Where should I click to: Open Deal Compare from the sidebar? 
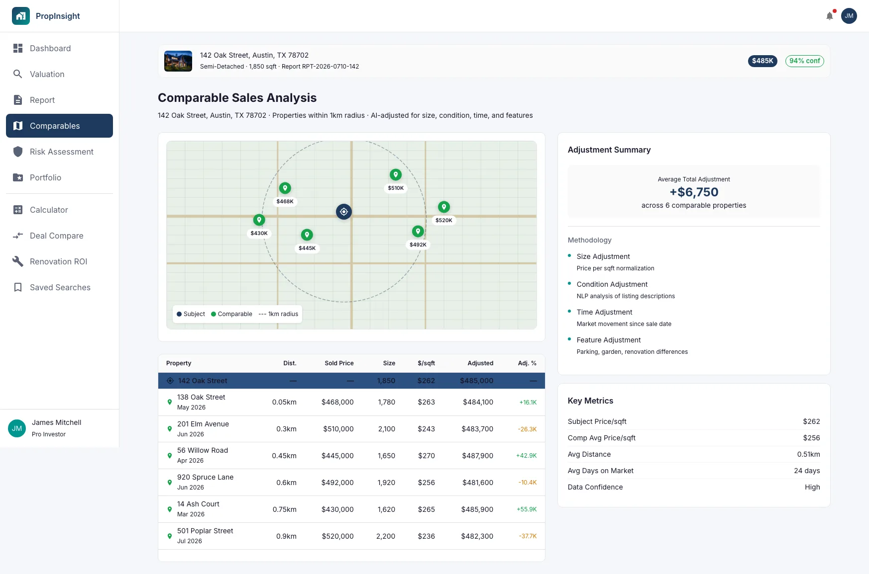click(59, 236)
